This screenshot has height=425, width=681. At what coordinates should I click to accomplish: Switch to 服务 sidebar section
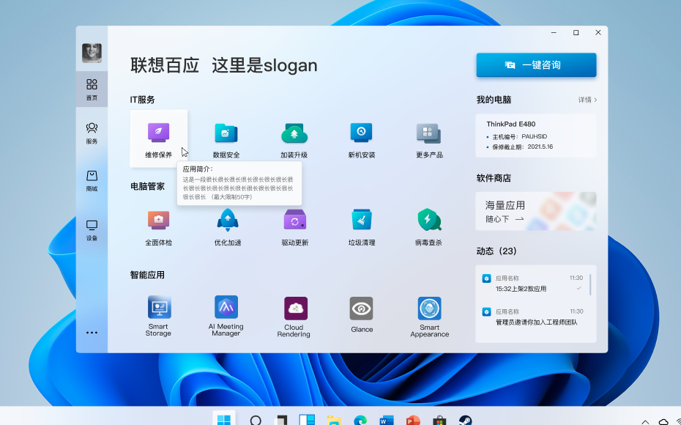(x=92, y=133)
